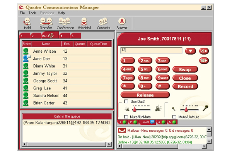Dial 5 JKL on the keypad

145,69
